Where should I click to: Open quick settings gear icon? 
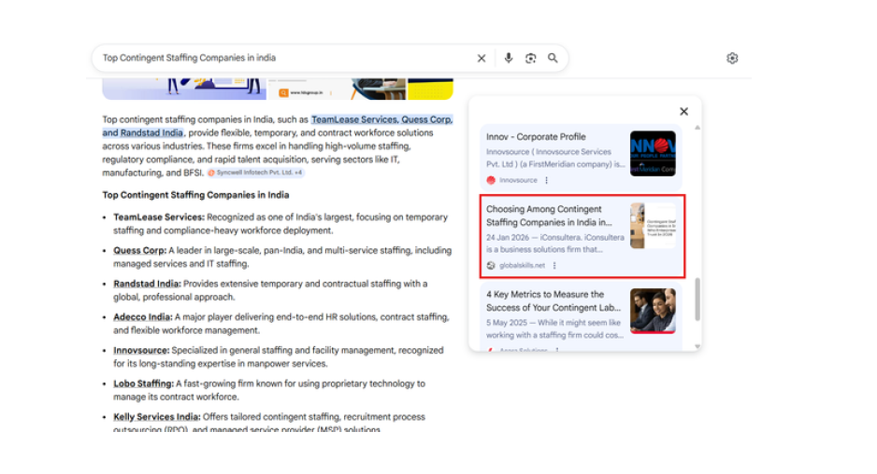pyautogui.click(x=732, y=58)
